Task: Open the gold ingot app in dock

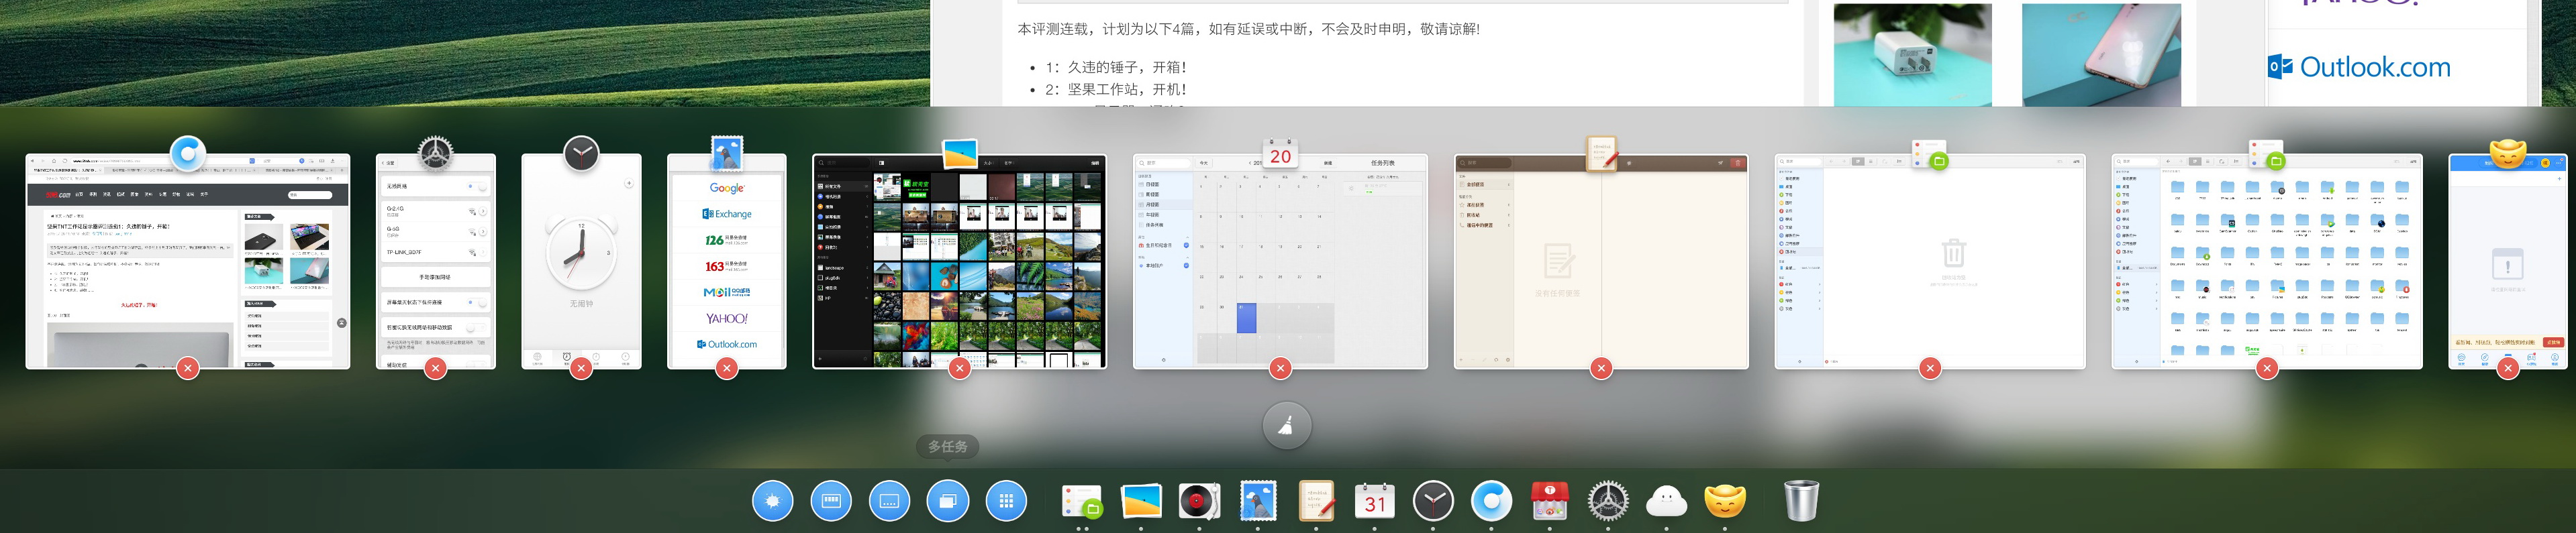Action: 1725,501
